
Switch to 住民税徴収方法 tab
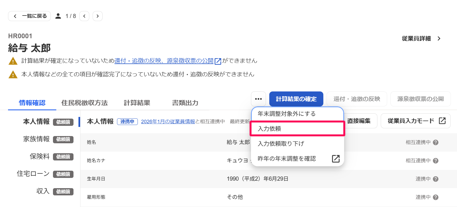coord(85,103)
